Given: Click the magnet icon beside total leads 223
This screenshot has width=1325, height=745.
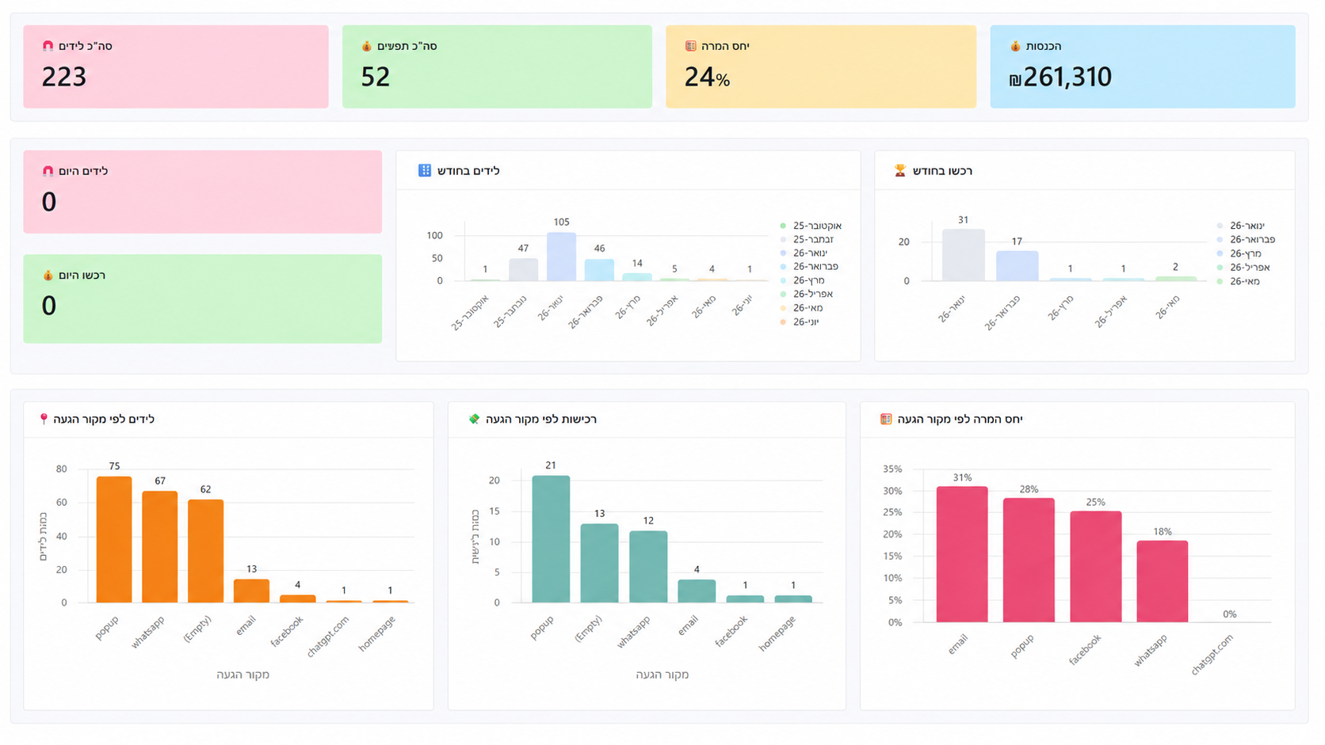Looking at the screenshot, I should pyautogui.click(x=48, y=46).
